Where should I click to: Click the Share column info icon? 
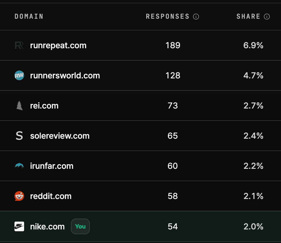(x=267, y=17)
